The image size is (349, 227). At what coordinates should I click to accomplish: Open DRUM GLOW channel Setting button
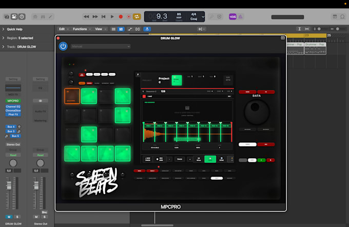(13, 79)
